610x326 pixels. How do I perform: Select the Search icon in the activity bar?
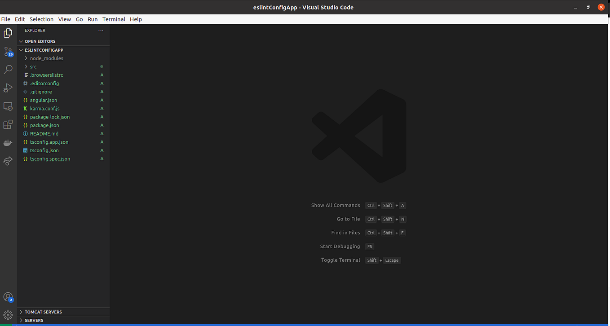8,70
